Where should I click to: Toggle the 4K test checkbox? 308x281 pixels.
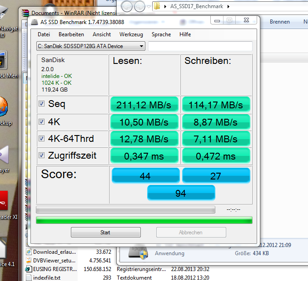(41, 121)
